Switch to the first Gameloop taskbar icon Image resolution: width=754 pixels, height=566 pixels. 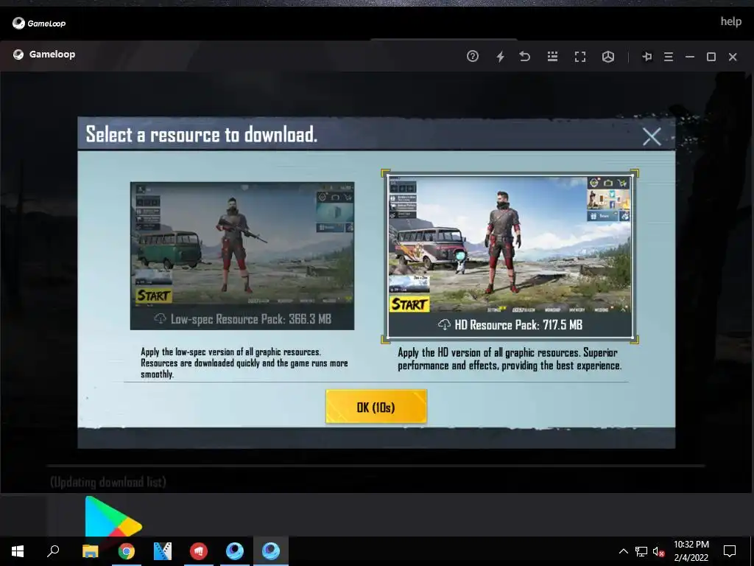click(235, 551)
